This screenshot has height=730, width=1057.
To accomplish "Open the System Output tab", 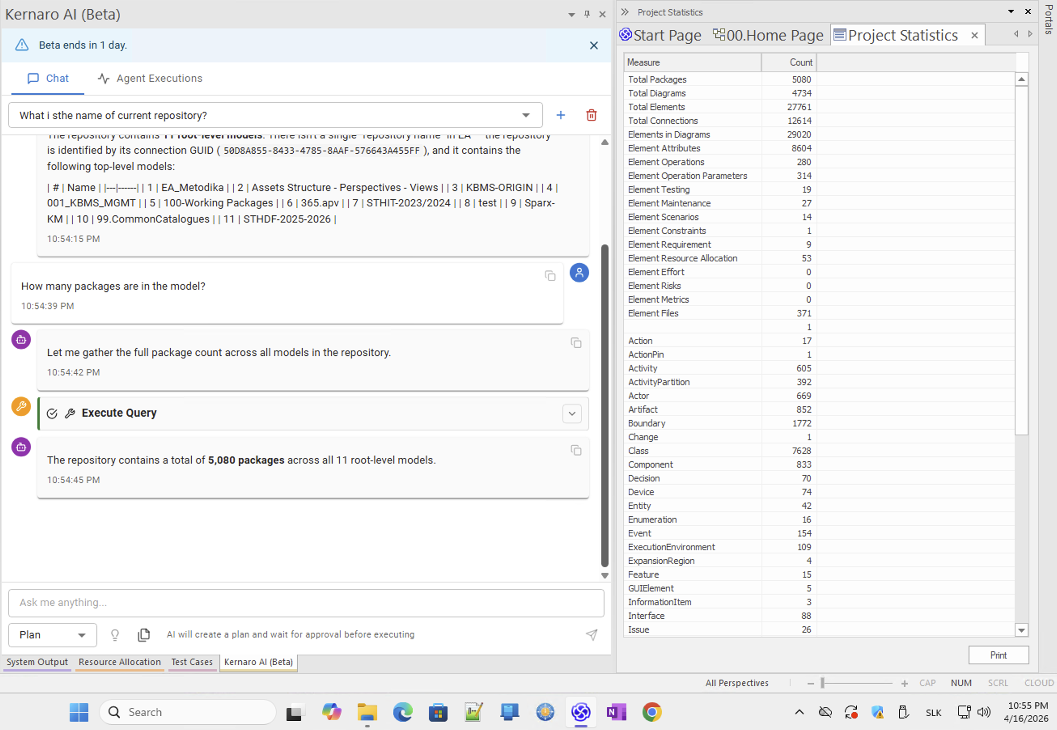I will tap(37, 662).
